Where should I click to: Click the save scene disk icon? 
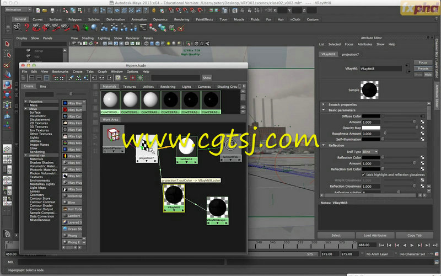pos(52,10)
